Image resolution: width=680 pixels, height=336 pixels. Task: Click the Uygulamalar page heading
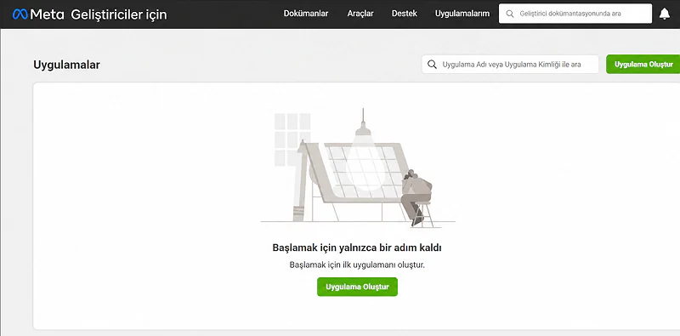pyautogui.click(x=67, y=65)
